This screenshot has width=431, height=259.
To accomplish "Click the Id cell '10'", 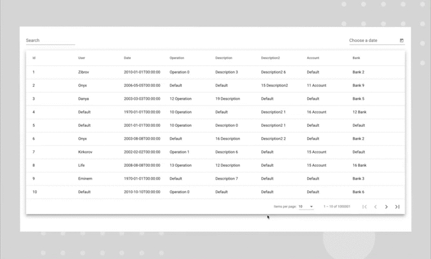I will coord(35,192).
